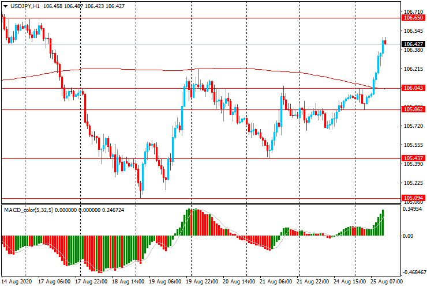Click the 105.555 price scale value
Viewport: 427px width, 288px height.
[413, 145]
